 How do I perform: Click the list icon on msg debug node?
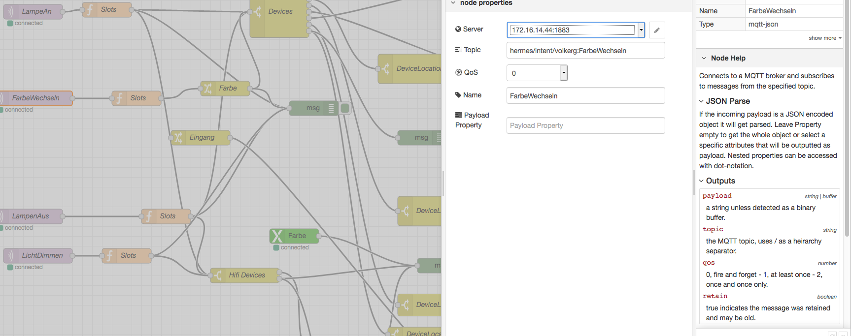(331, 108)
